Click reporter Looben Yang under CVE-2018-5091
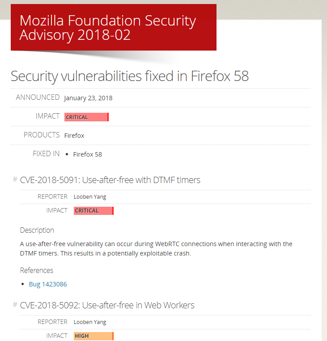 coord(90,197)
